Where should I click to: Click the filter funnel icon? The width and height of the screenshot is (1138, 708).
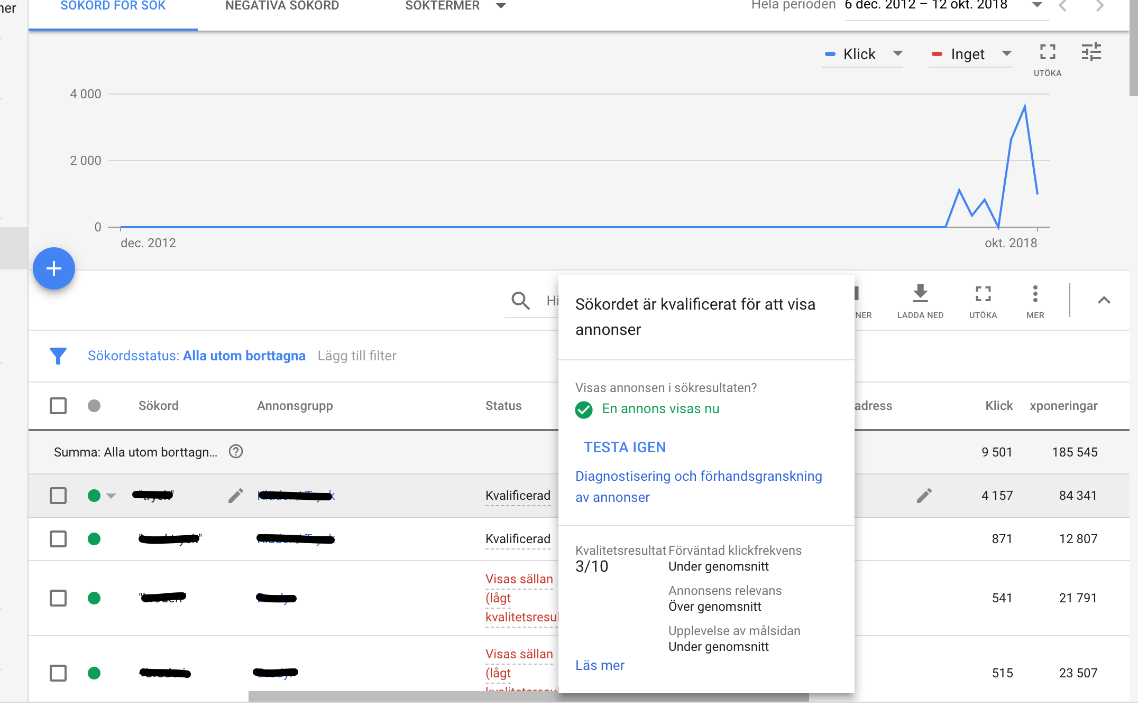59,356
